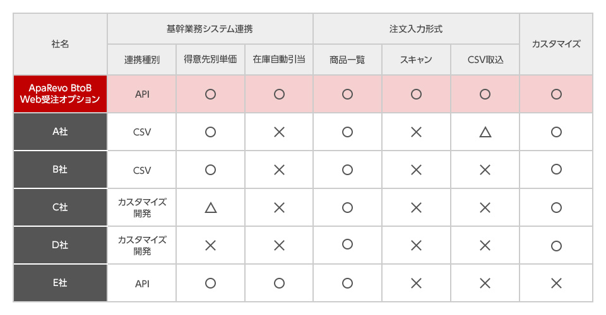Viewport: 606px width, 315px height.
Task: Click the triangle icon in C社 得意先別単価 cell
Action: [x=211, y=208]
